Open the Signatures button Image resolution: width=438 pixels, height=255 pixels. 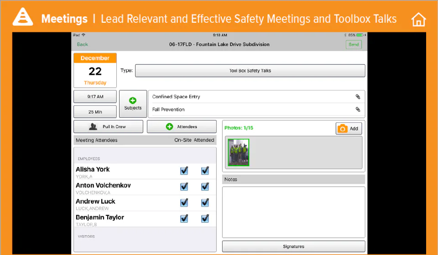point(293,246)
